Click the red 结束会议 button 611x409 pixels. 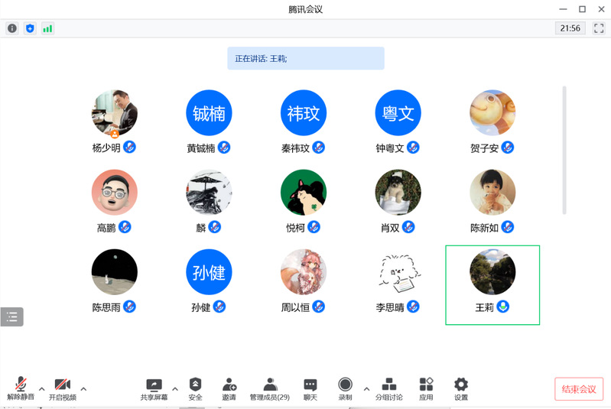click(578, 388)
